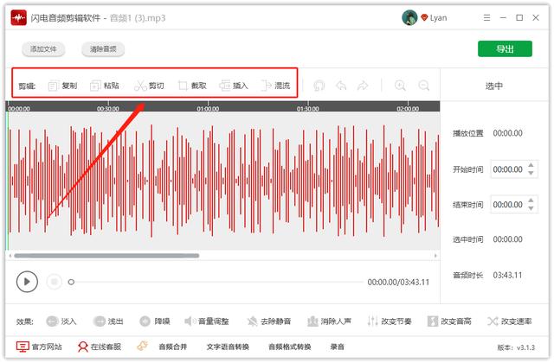The width and height of the screenshot is (554, 363).
Task: Click the Lyan username
Action: click(439, 18)
